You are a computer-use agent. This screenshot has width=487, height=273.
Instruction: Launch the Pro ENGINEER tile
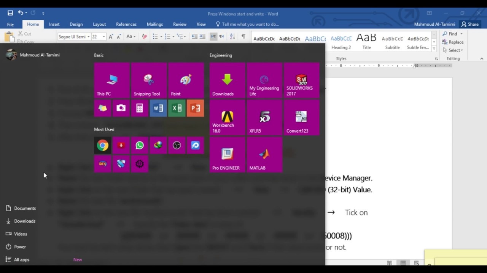click(x=227, y=154)
